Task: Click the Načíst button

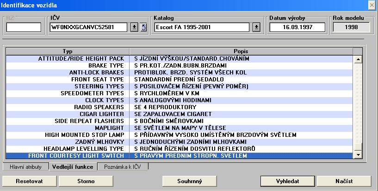Action: click(337, 180)
